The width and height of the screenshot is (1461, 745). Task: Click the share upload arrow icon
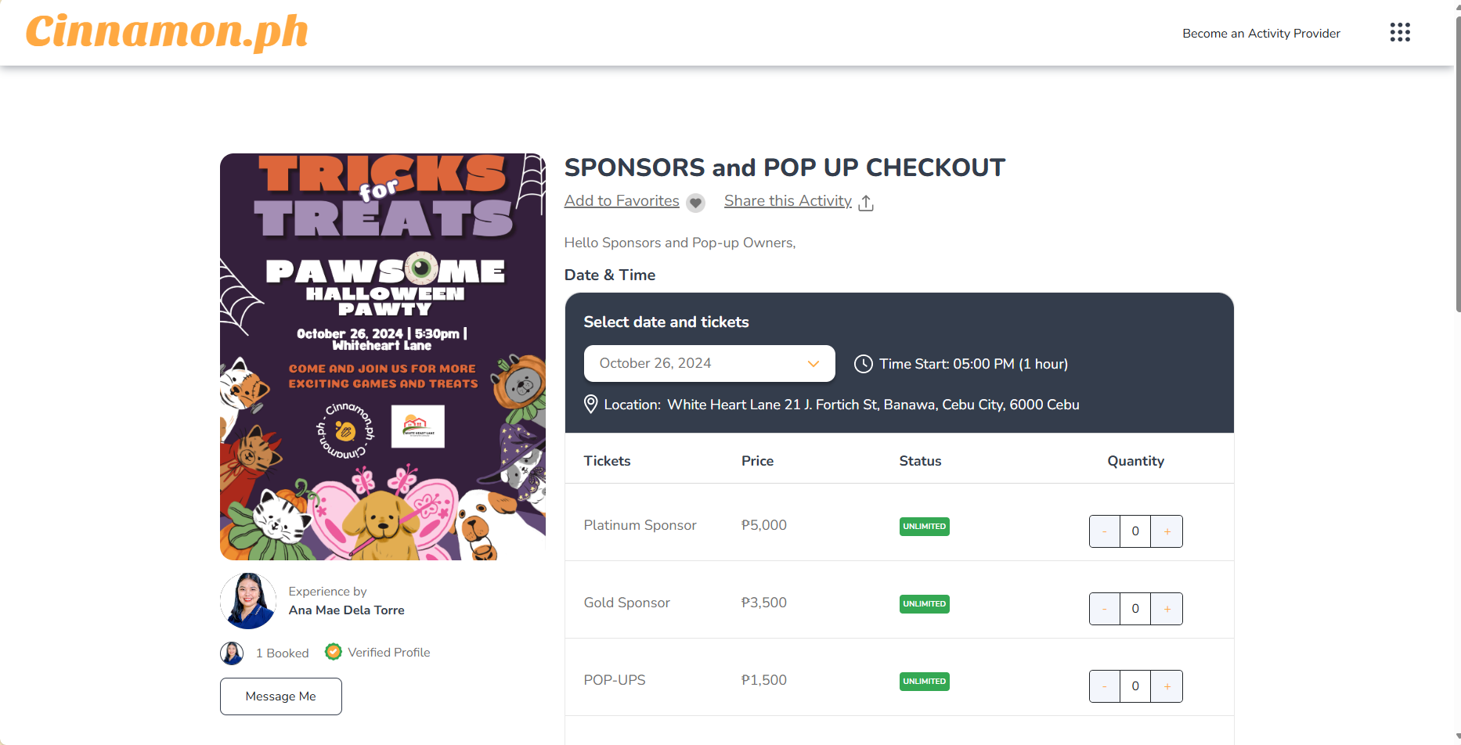[x=866, y=203]
